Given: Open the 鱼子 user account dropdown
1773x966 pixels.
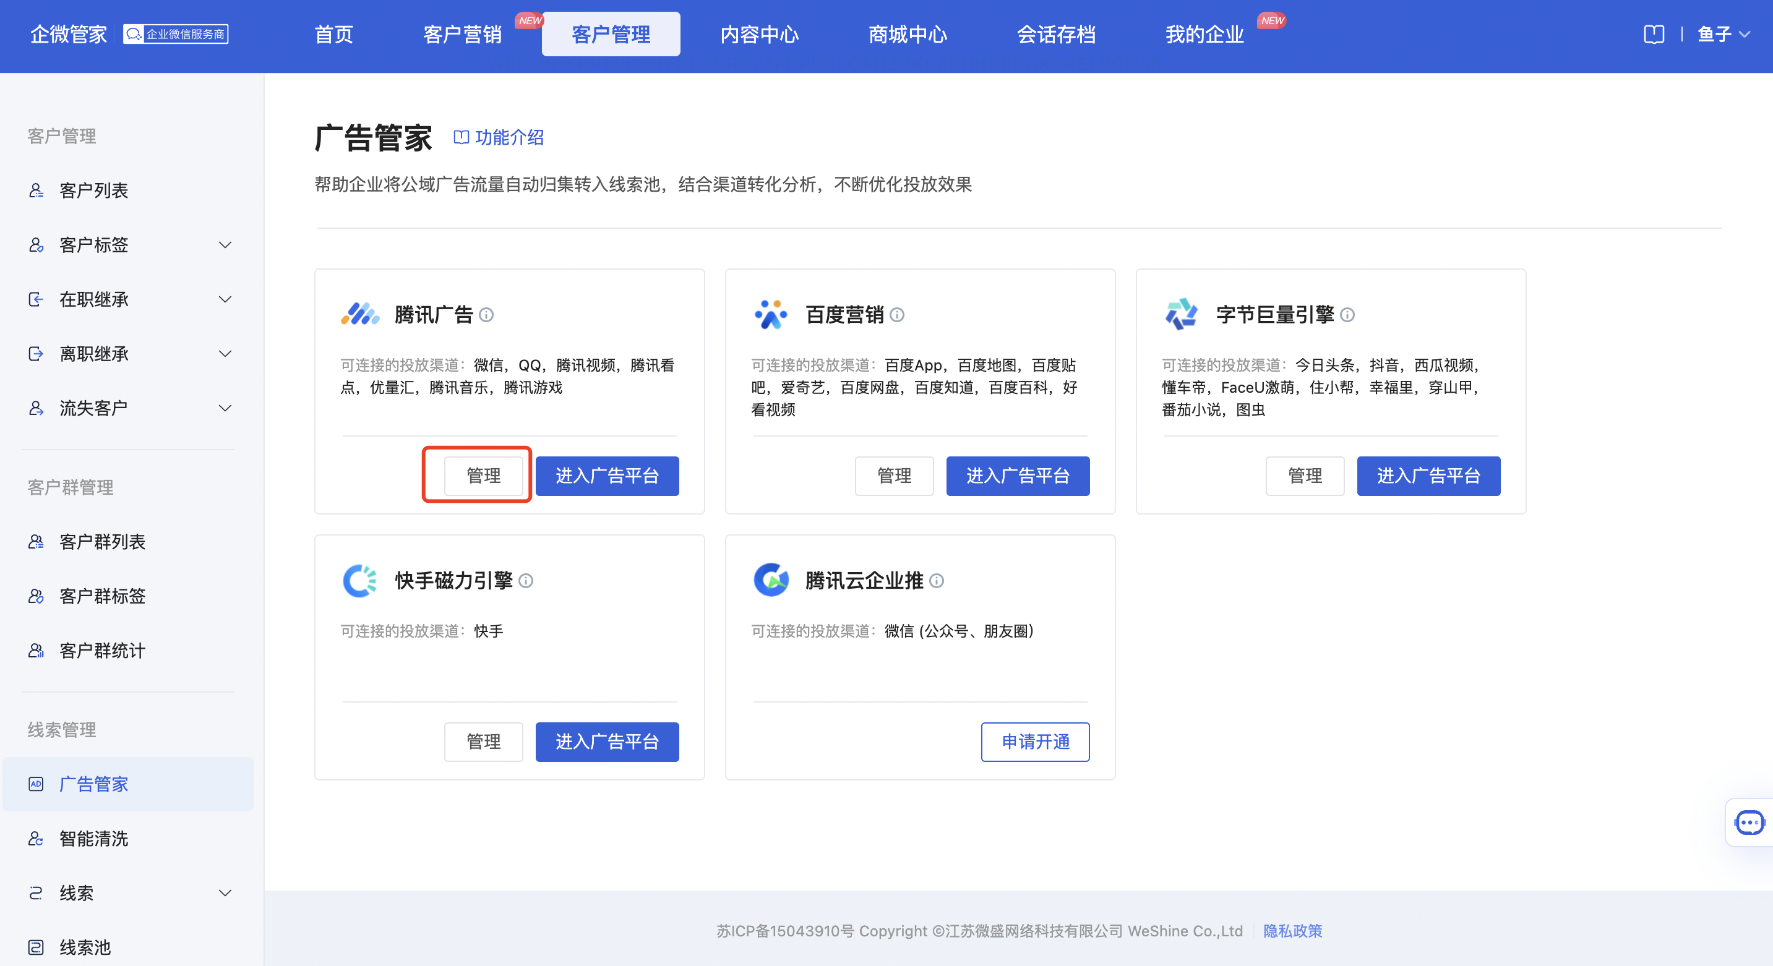Looking at the screenshot, I should 1723,35.
